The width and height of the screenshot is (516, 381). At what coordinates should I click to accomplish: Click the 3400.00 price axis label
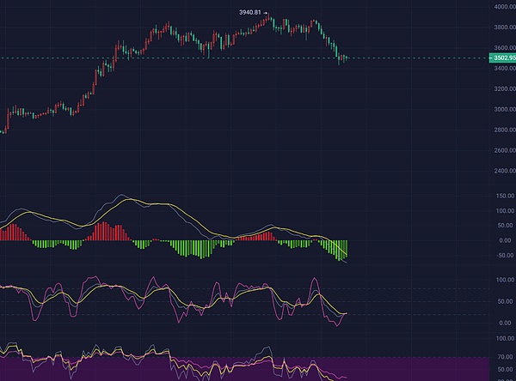point(503,69)
